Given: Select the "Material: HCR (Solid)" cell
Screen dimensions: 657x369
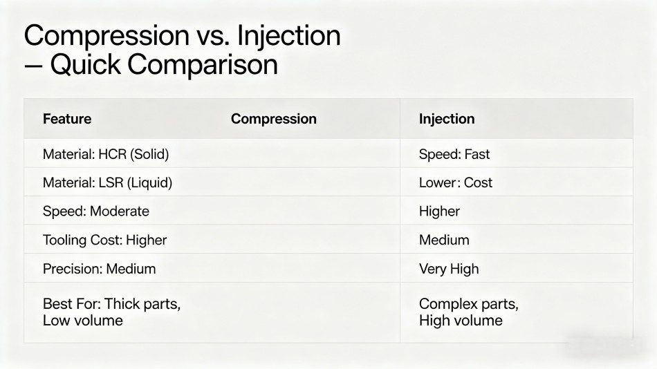Looking at the screenshot, I should (x=106, y=154).
